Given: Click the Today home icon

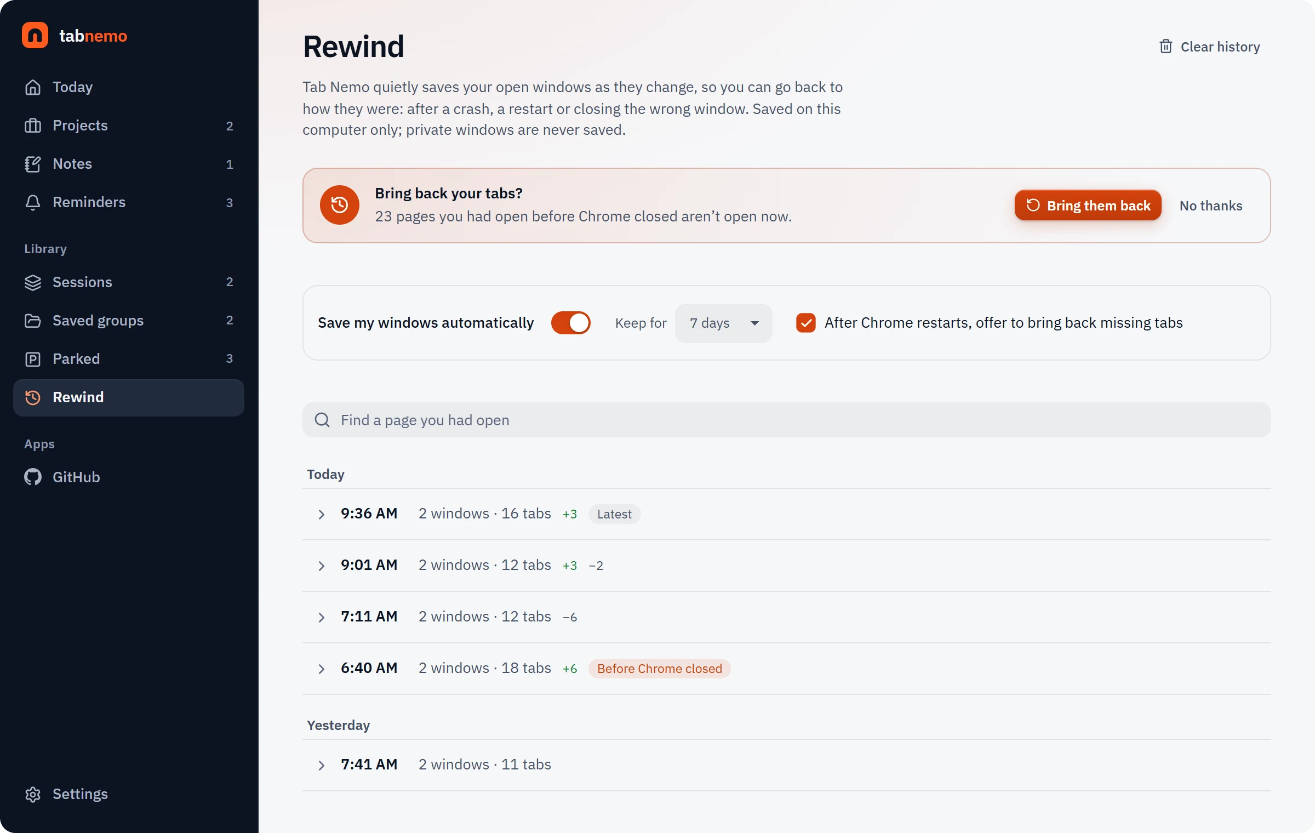Looking at the screenshot, I should coord(33,87).
